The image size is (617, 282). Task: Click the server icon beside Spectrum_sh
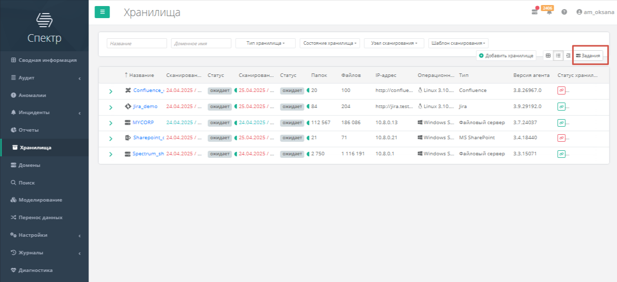[x=128, y=153]
